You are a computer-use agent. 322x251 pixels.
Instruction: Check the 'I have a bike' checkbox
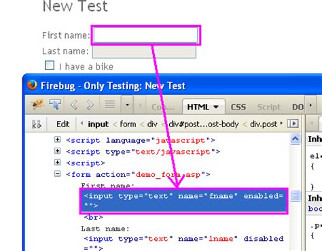(50, 65)
